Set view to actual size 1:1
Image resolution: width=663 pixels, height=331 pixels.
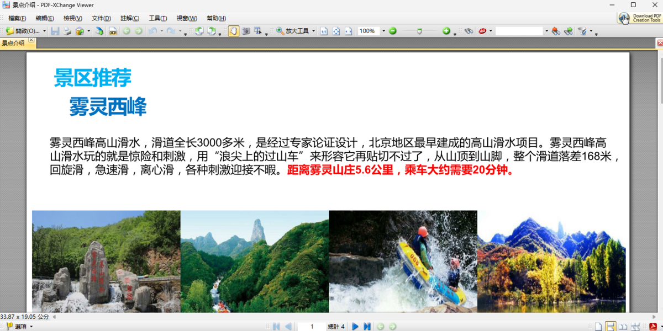pyautogui.click(x=324, y=31)
